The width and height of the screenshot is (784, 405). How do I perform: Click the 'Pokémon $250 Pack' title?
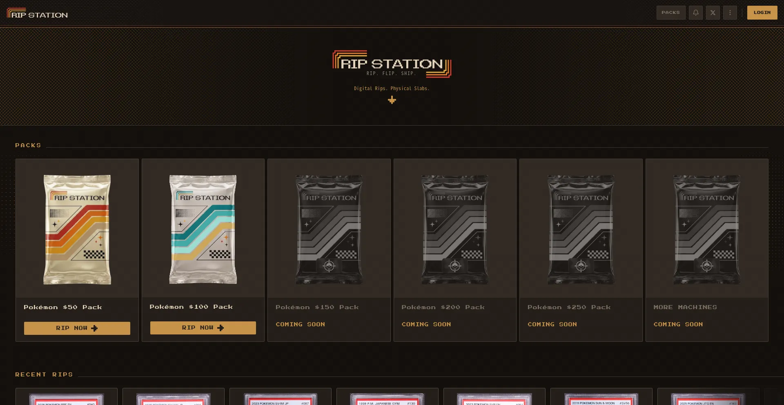click(x=569, y=307)
